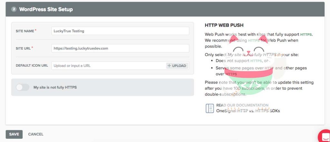This screenshot has height=142, width=330.
Task: Click 'My site is not fully HTTPS' label
Action: pos(55,87)
